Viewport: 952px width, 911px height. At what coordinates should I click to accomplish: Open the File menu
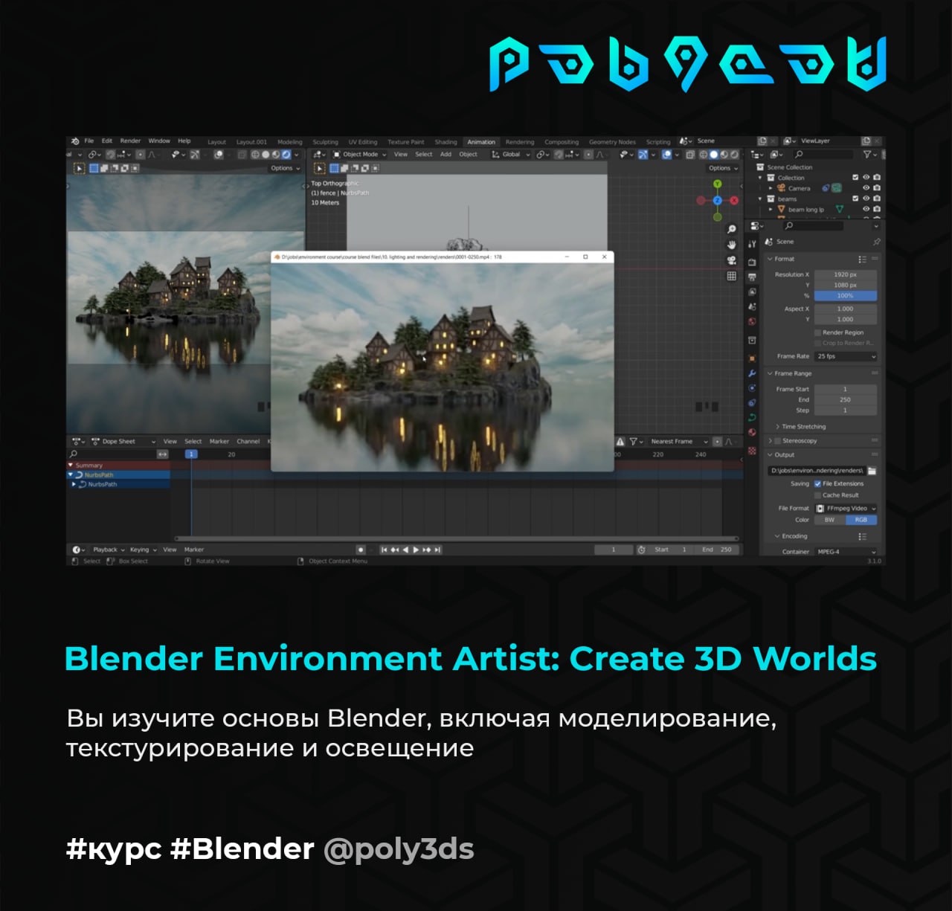[x=89, y=141]
